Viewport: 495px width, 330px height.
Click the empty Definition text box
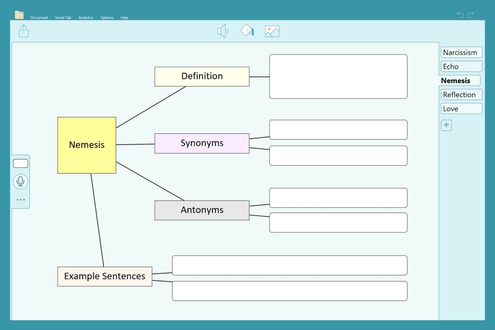[x=338, y=76]
